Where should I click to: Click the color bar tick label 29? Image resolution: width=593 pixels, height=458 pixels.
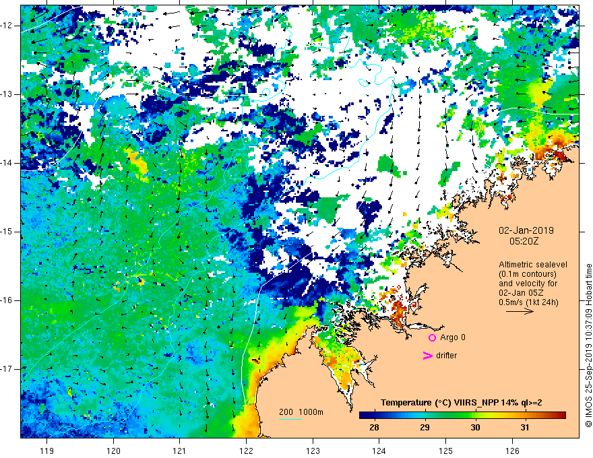[x=425, y=428]
